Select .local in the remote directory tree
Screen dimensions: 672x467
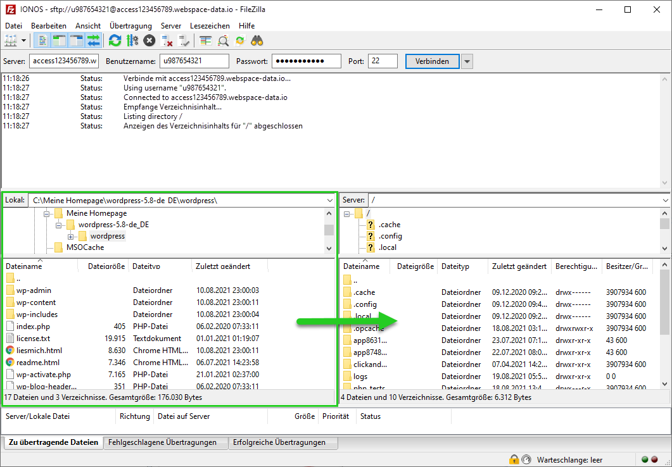pos(388,247)
